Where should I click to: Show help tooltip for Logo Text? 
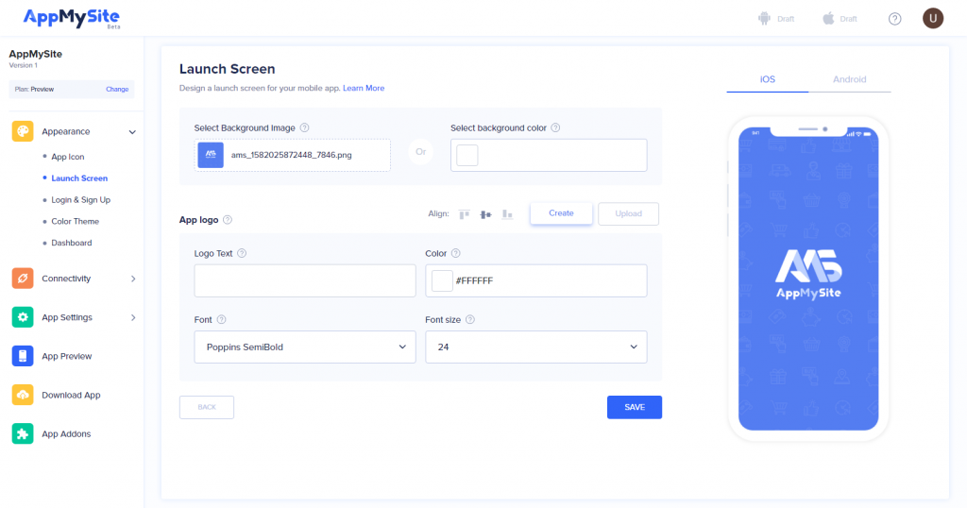coord(242,253)
